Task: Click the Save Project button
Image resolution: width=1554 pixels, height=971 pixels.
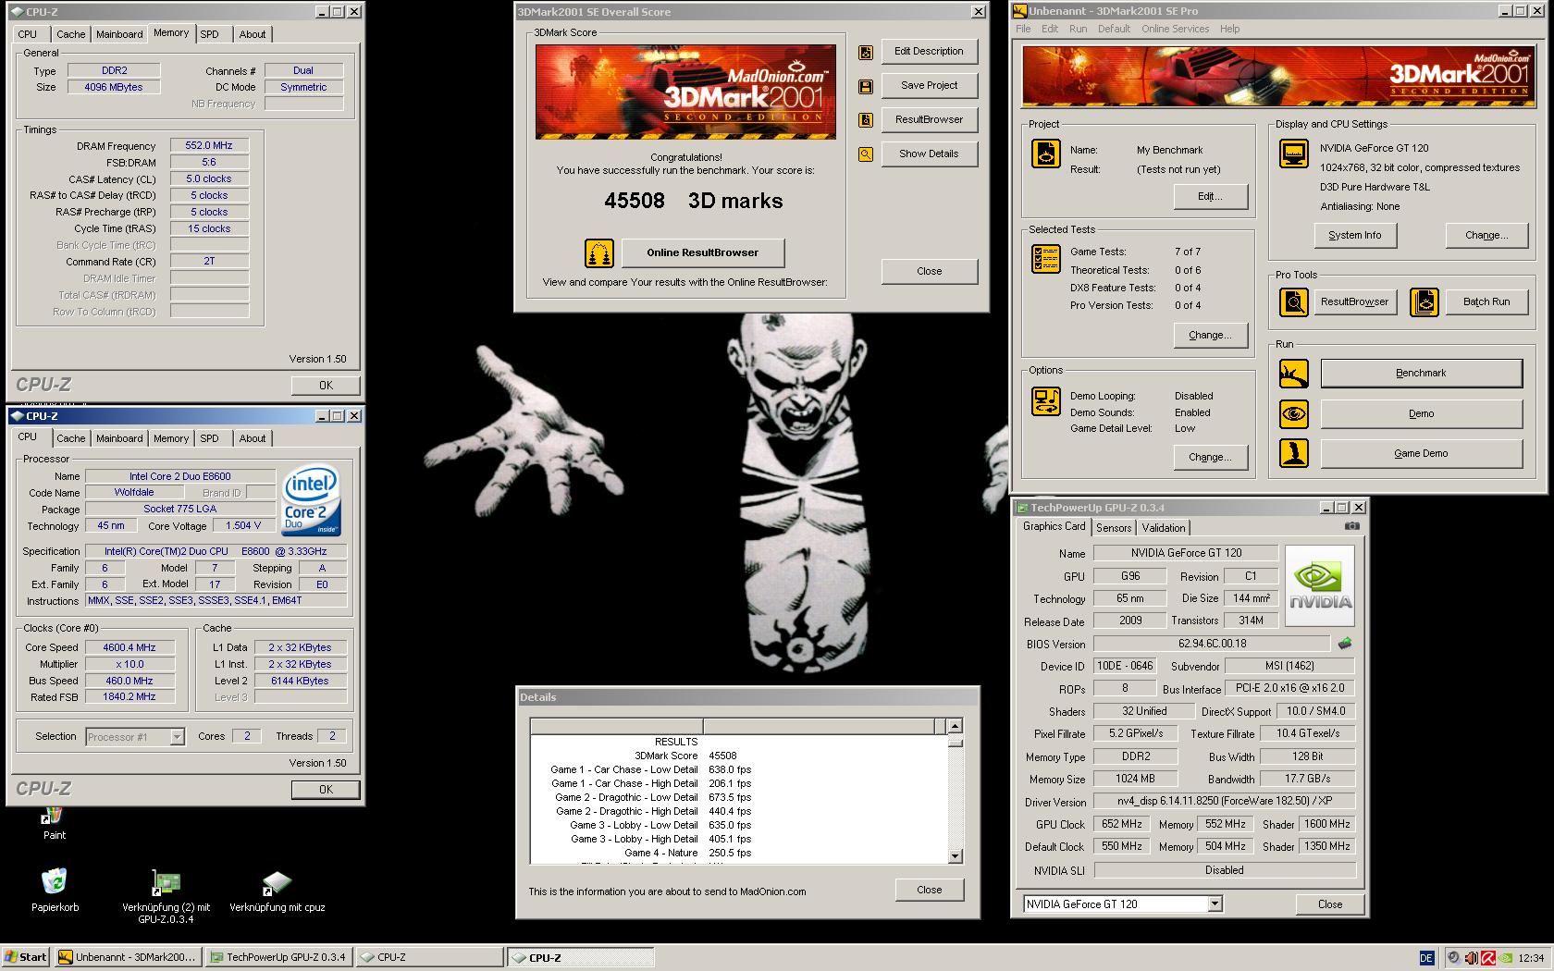Action: point(929,85)
